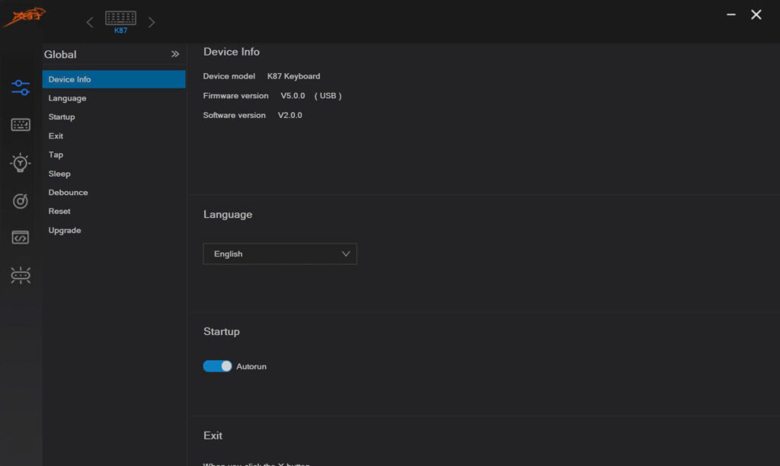Open the macro code window icon
The image size is (780, 466).
[21, 238]
